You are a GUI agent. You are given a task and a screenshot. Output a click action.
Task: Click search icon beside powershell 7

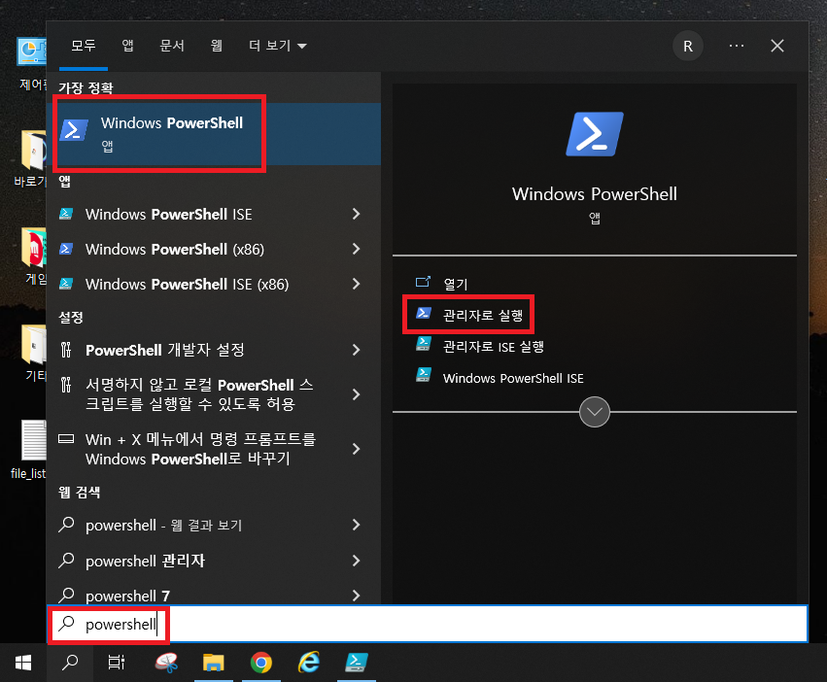pyautogui.click(x=66, y=596)
